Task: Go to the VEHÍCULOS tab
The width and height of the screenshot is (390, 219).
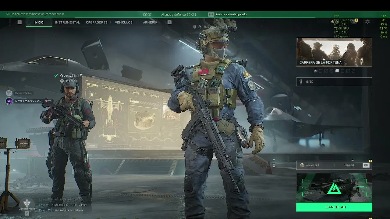Action: click(124, 22)
